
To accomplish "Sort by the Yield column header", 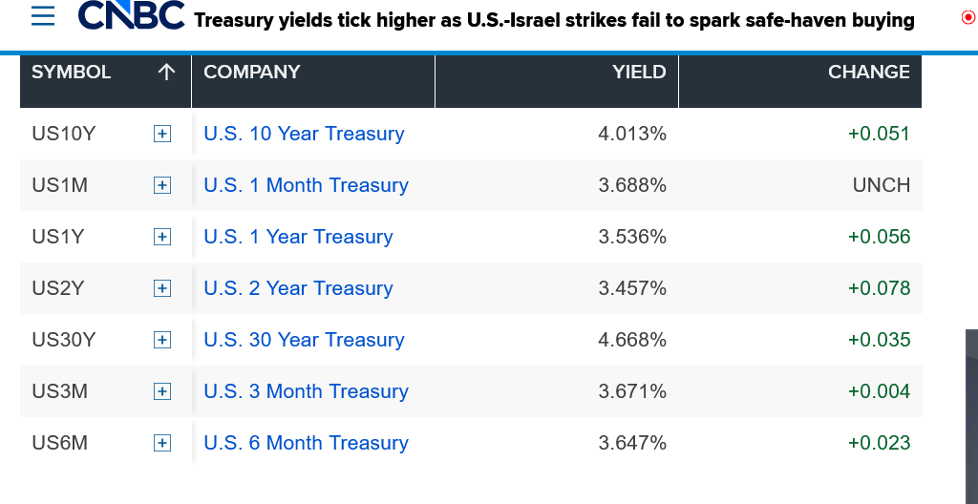I will click(639, 73).
